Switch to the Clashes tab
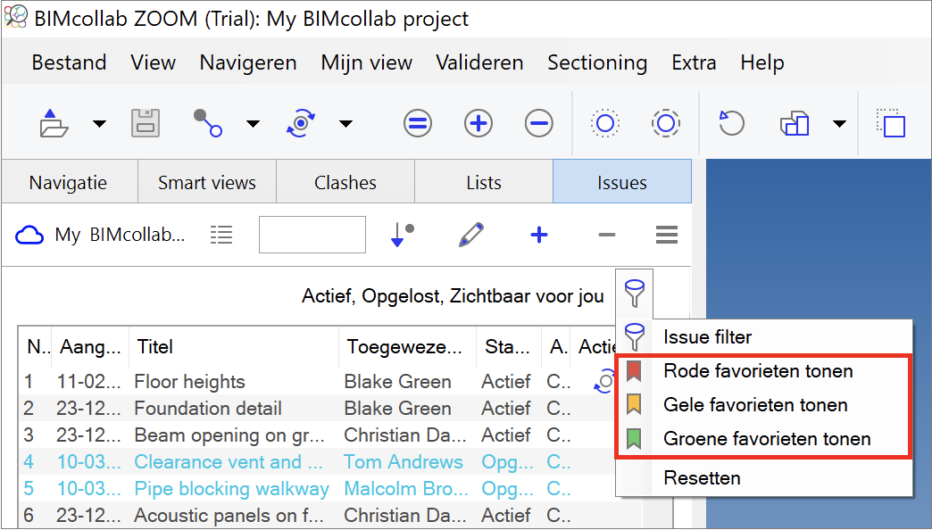Screen dimensions: 932x530 pos(345,182)
